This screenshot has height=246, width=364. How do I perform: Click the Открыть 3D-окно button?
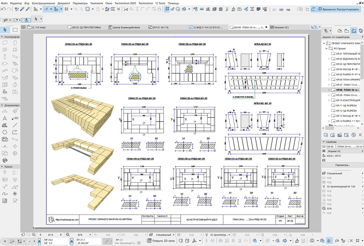click(161, 241)
